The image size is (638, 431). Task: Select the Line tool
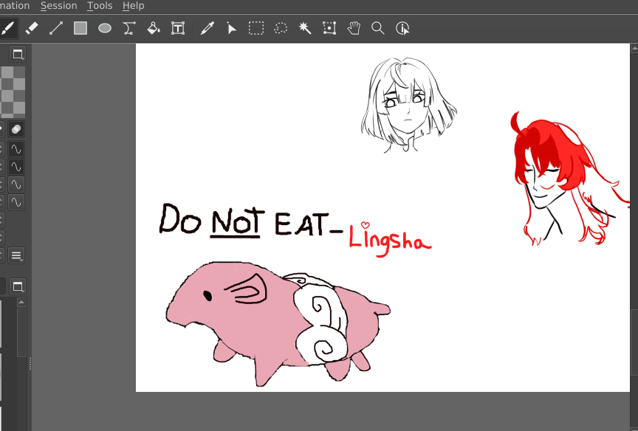56,29
